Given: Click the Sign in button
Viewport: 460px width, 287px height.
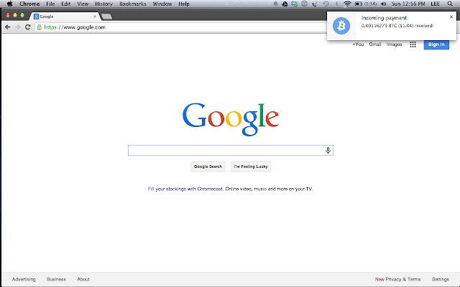Looking at the screenshot, I should [x=436, y=44].
